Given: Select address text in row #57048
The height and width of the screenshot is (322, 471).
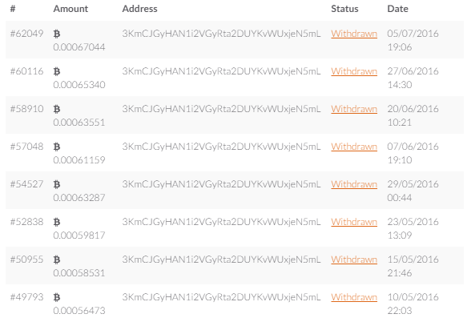Looking at the screenshot, I should coord(221,147).
